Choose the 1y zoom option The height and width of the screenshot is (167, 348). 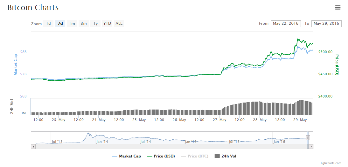point(95,23)
